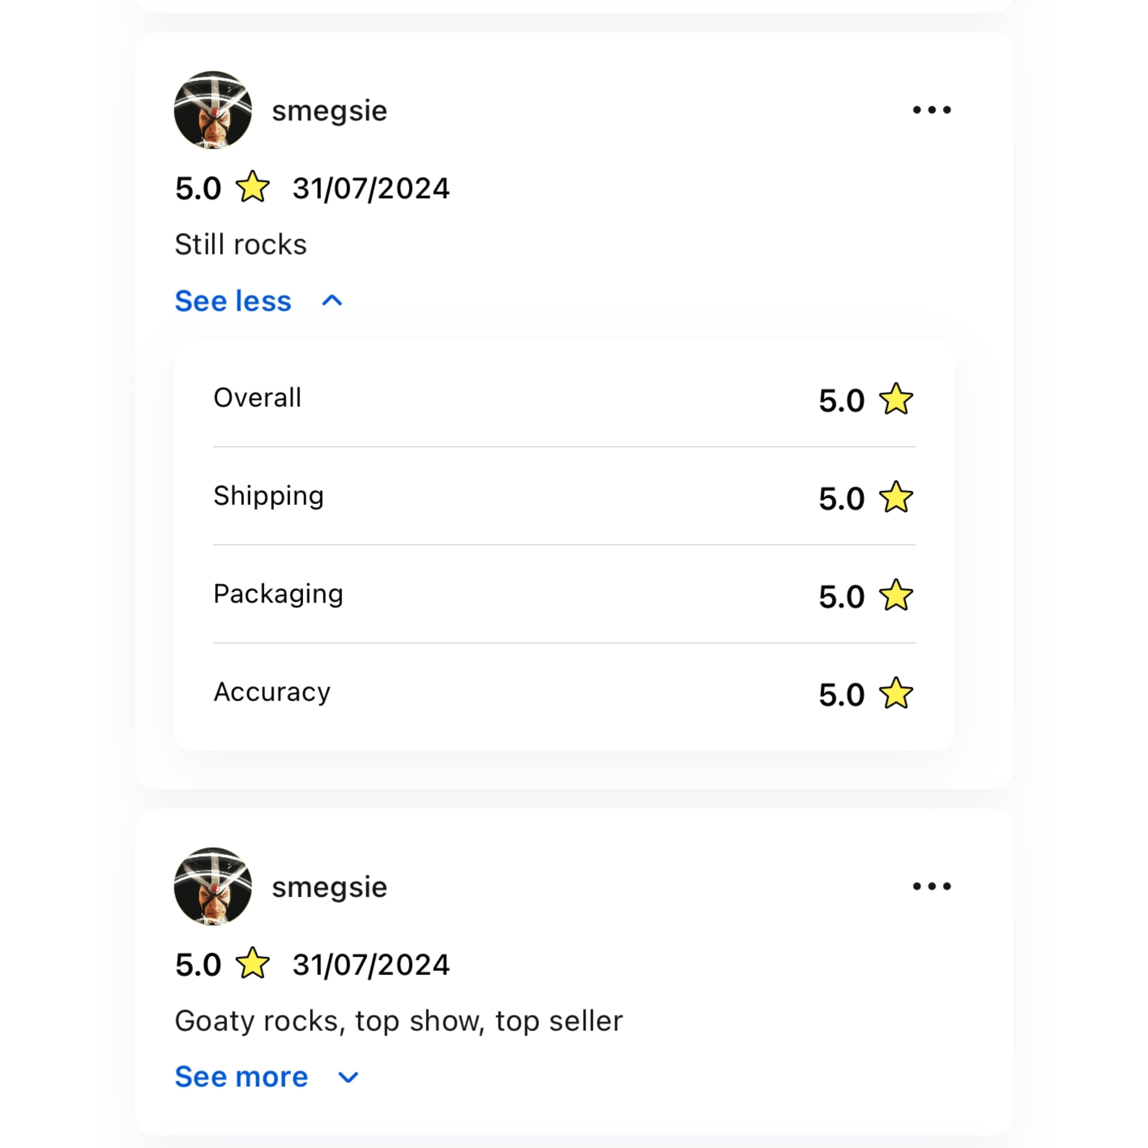Collapse review details with See less
Screen dimensions: 1148x1148
pyautogui.click(x=233, y=301)
